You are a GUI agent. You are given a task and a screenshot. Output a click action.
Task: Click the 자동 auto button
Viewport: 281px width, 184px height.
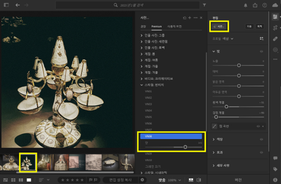249,27
